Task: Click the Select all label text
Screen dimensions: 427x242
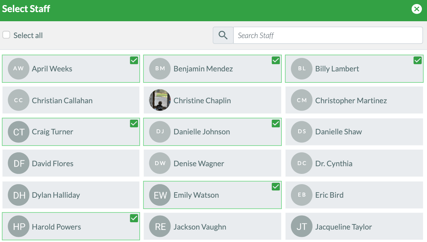Action: click(28, 36)
